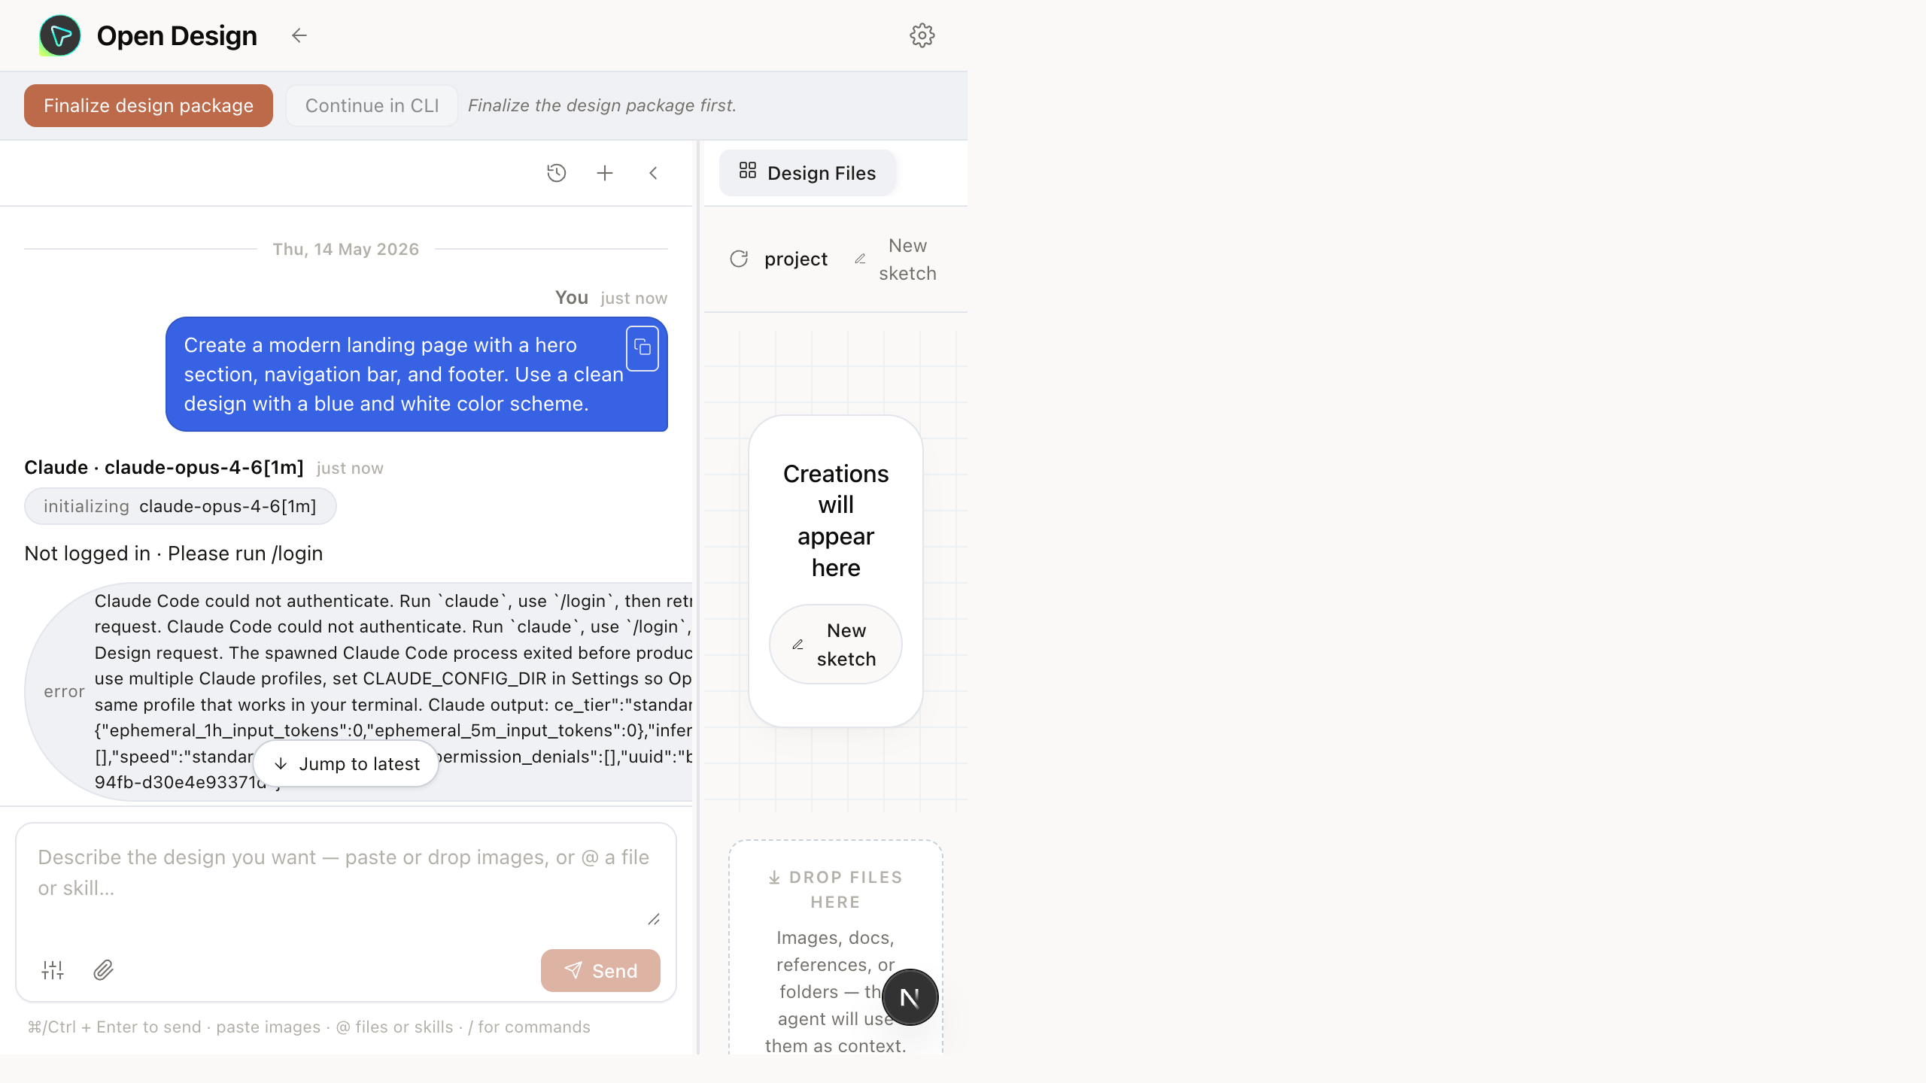
Task: Start a new conversation with plus icon
Action: [605, 173]
